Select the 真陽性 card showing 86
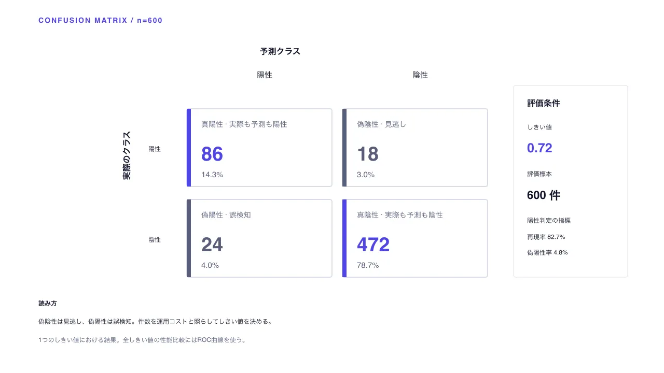 click(259, 148)
